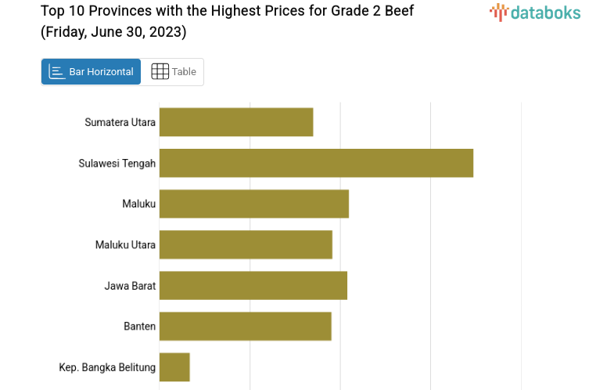Viewport: 589px width, 390px height.
Task: Click the Kep. Bangka Belitung bar
Action: click(174, 367)
